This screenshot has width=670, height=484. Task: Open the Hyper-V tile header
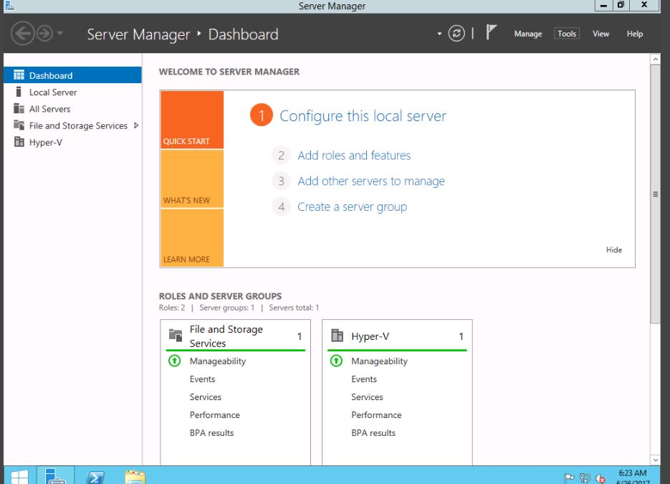coord(397,336)
